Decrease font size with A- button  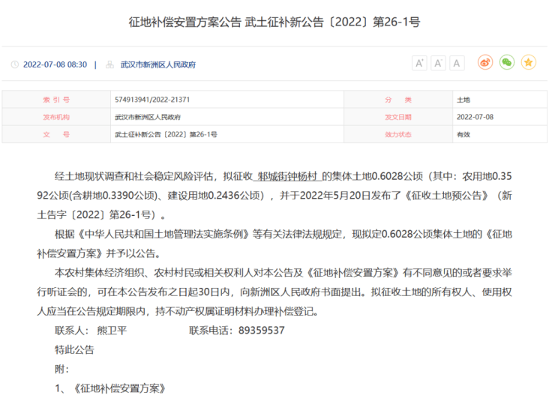438,63
